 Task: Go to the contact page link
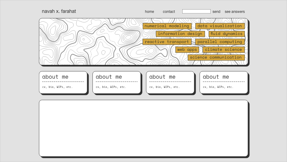point(169,12)
